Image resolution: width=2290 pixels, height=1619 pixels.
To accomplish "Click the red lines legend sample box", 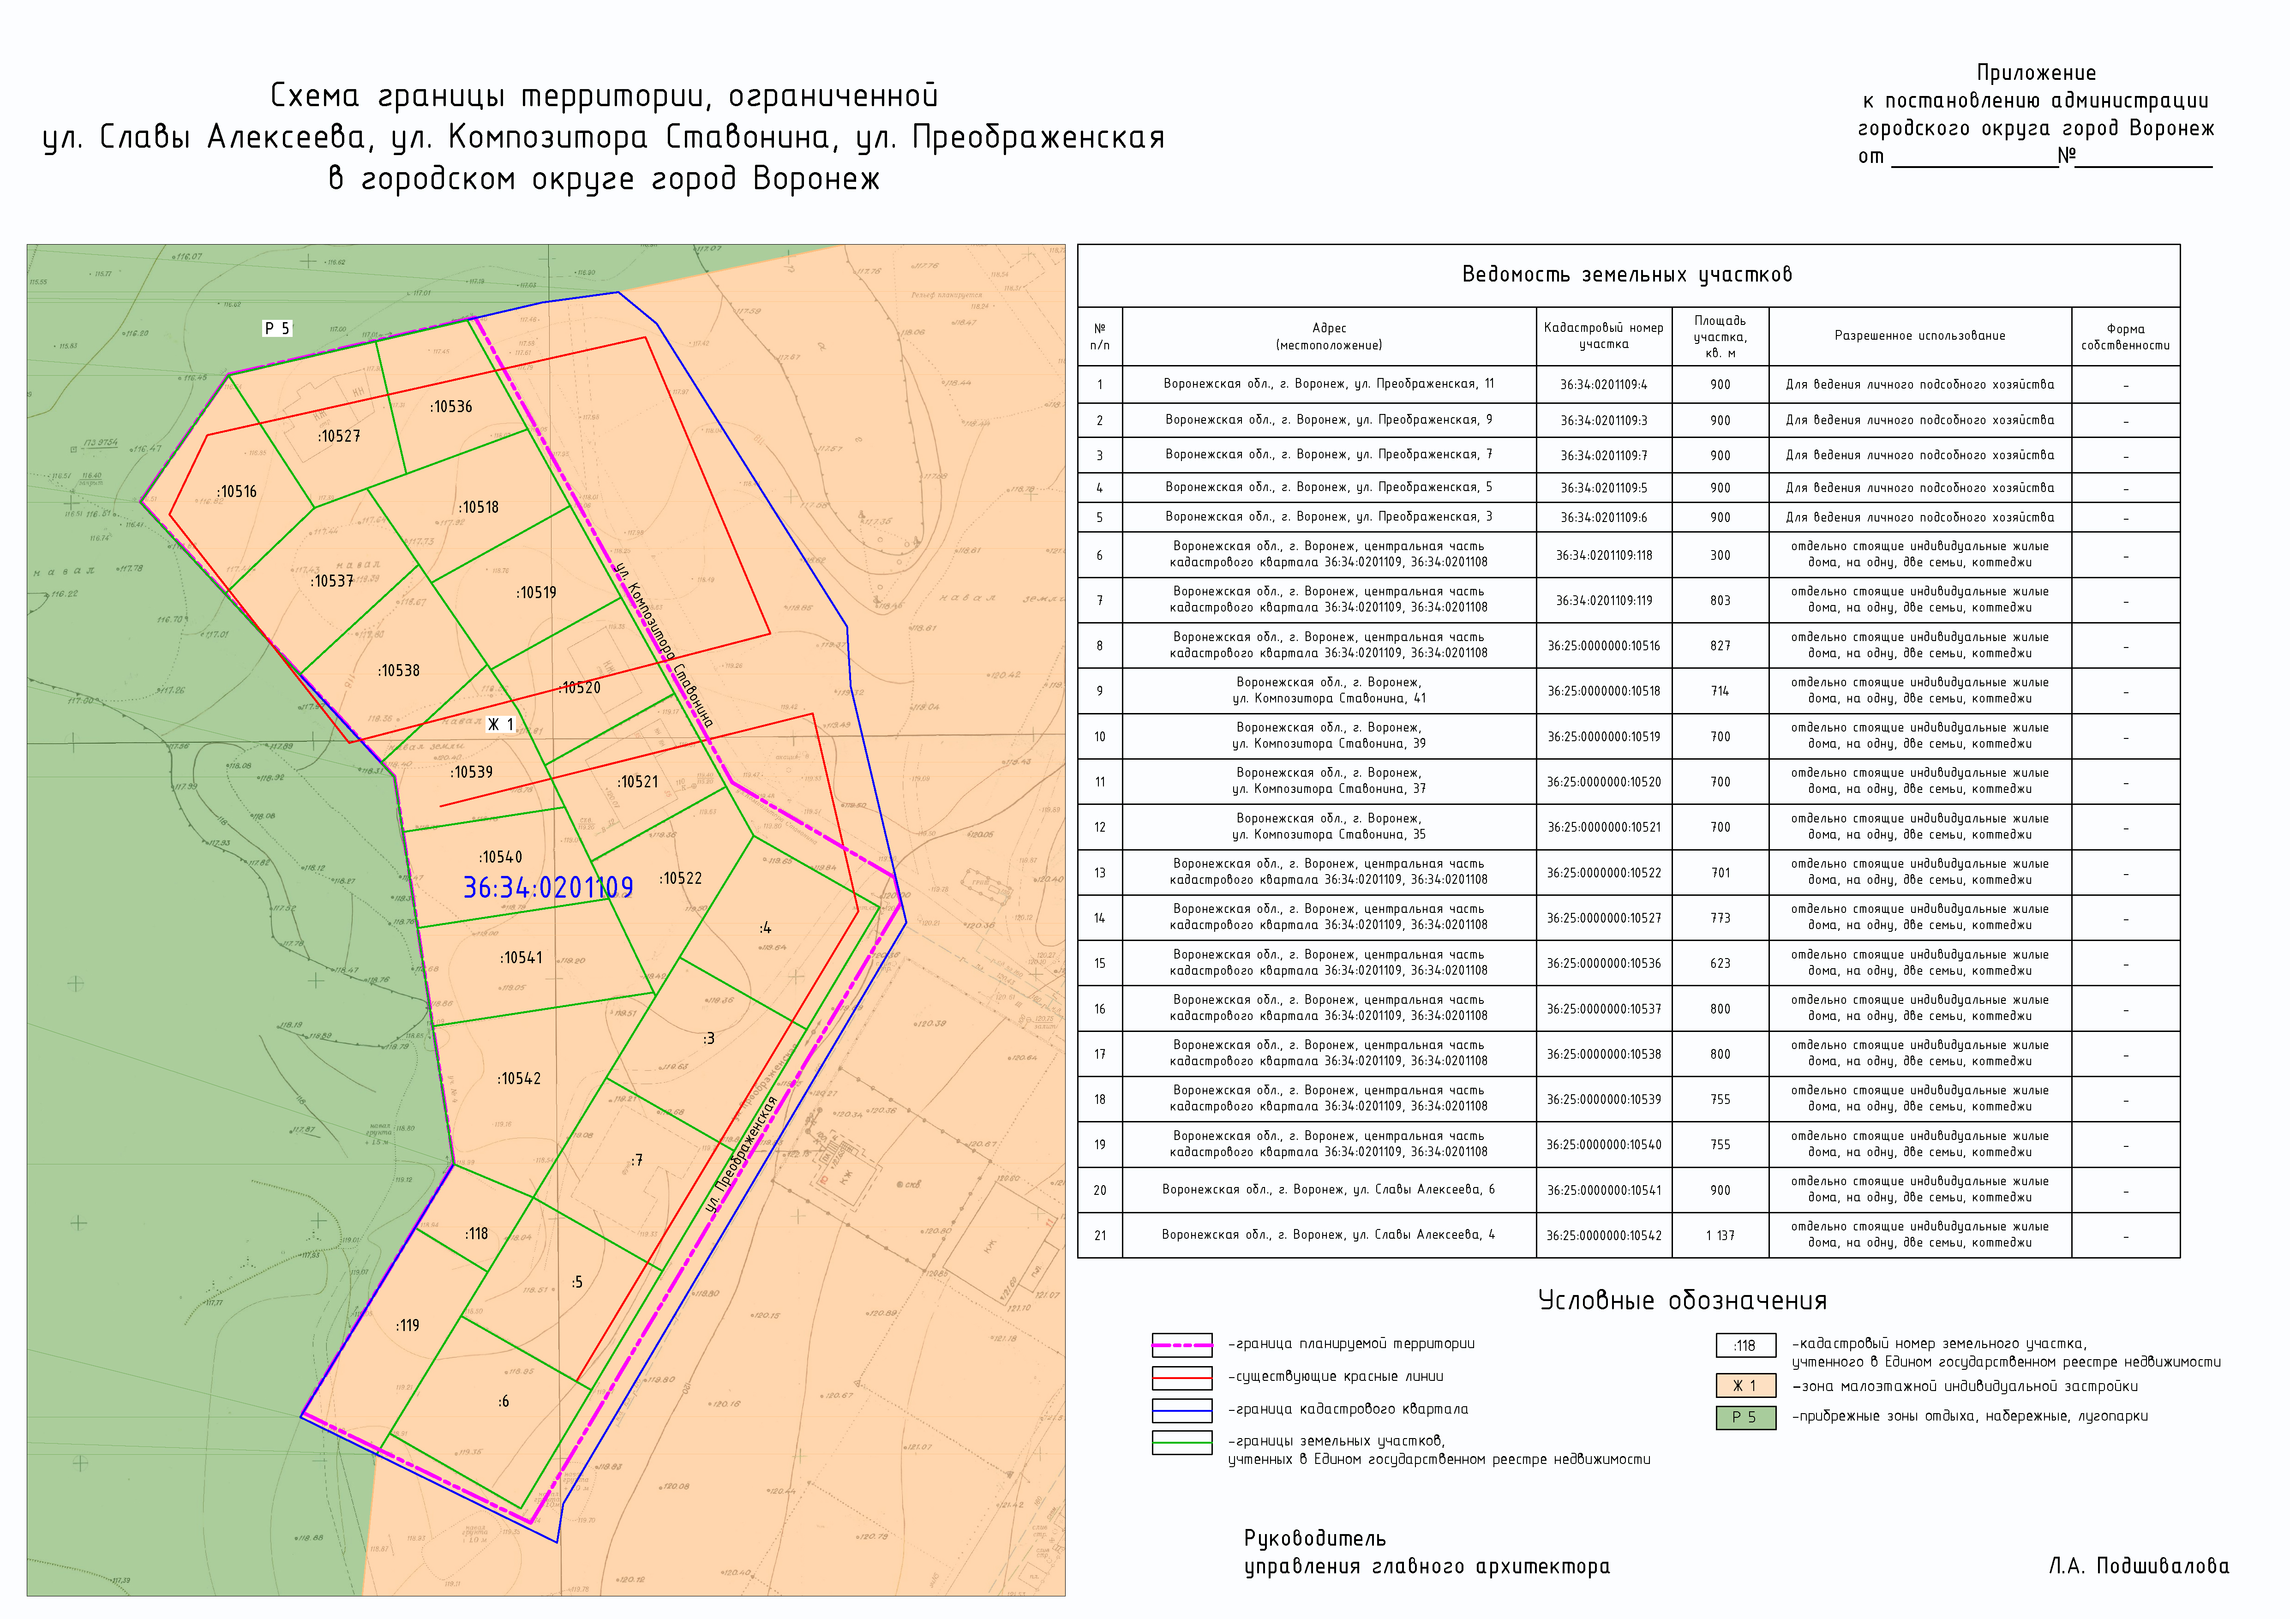I will tap(1182, 1378).
